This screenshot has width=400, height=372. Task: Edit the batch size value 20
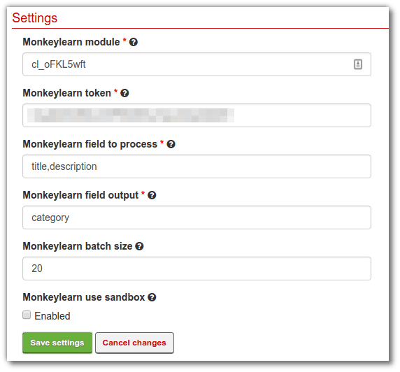tap(197, 269)
